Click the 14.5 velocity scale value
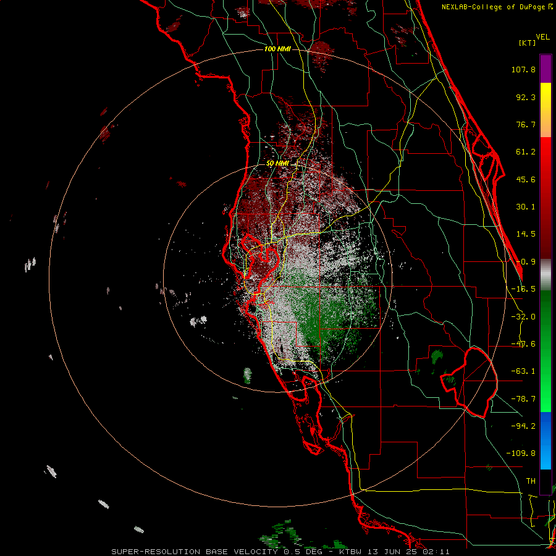 (526, 234)
